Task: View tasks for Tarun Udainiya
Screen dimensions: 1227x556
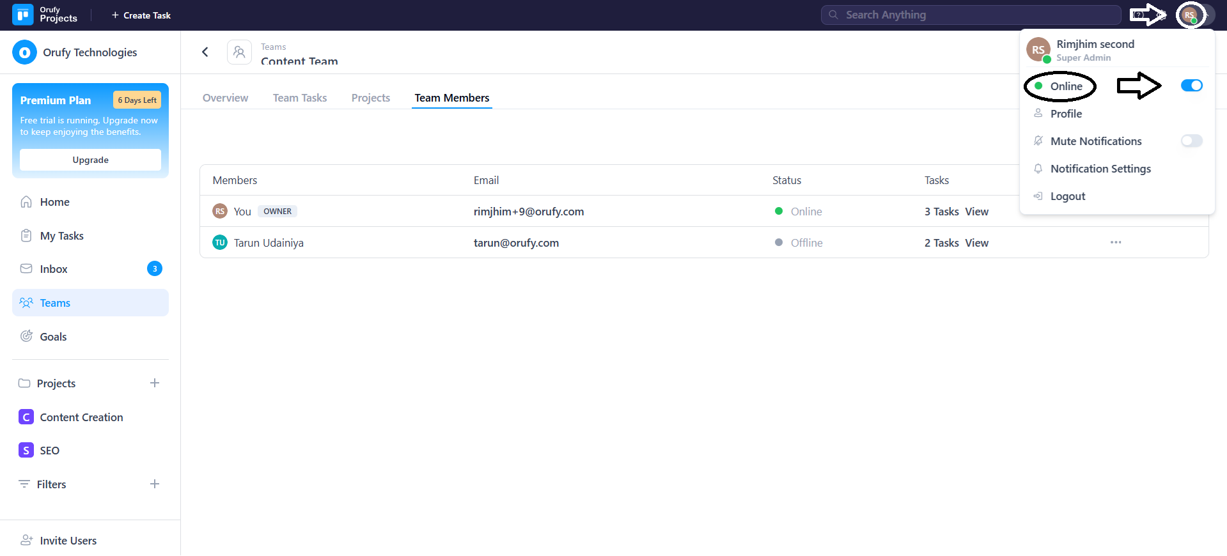Action: tap(976, 243)
